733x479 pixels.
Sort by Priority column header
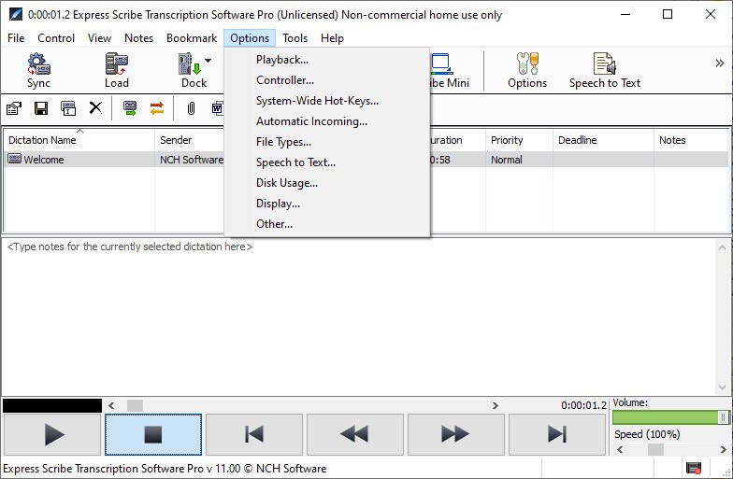[520, 140]
